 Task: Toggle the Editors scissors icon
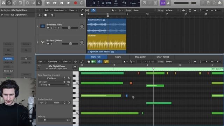pyautogui.click(x=38, y=3)
